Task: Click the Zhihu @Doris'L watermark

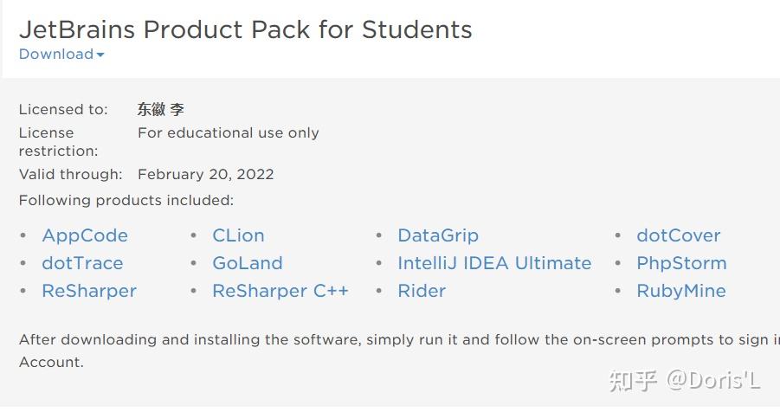Action: point(685,380)
